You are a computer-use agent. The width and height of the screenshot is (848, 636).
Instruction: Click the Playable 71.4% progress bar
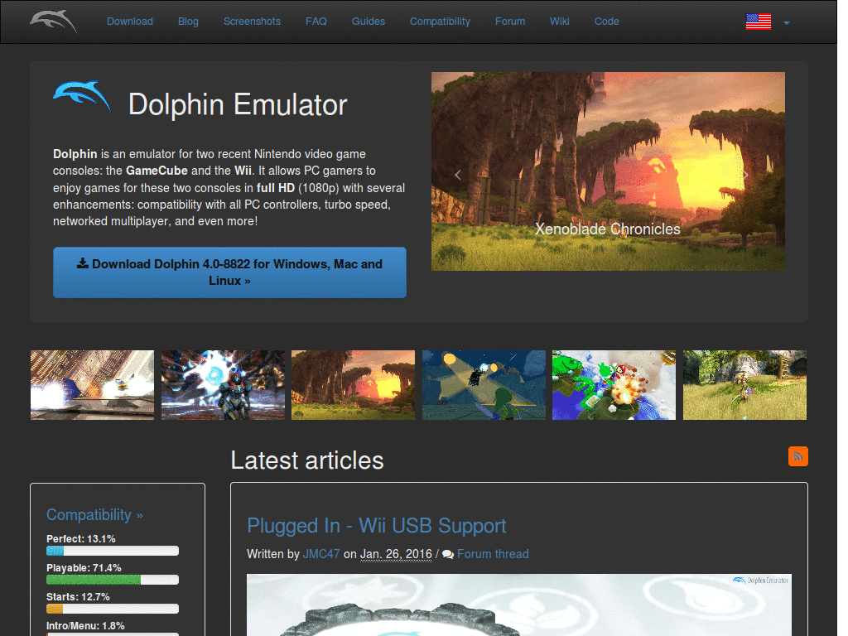(112, 579)
